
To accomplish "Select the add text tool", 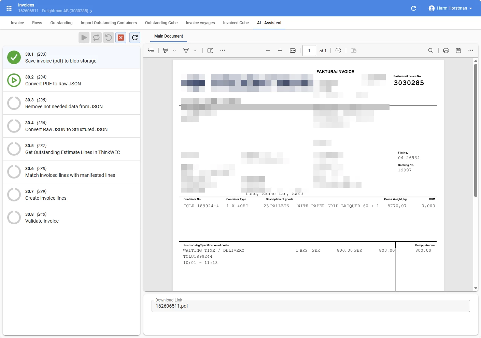I will [x=210, y=51].
